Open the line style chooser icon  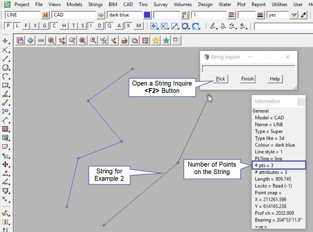pos(260,15)
